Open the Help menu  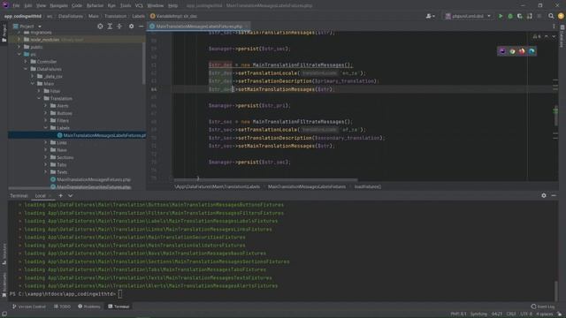173,5
